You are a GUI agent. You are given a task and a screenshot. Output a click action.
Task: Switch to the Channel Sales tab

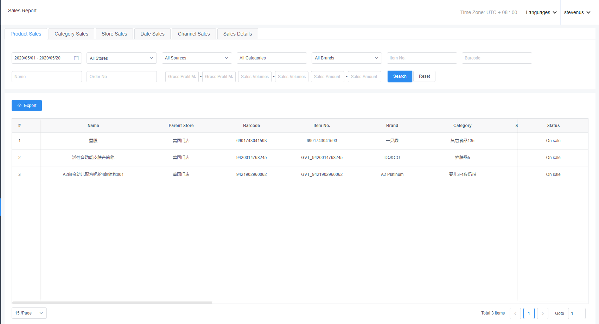coord(194,34)
